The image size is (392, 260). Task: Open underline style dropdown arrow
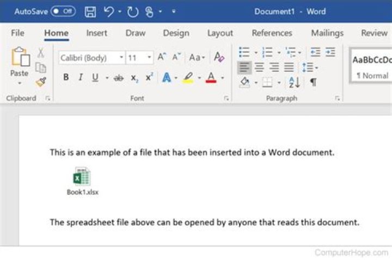(107, 78)
